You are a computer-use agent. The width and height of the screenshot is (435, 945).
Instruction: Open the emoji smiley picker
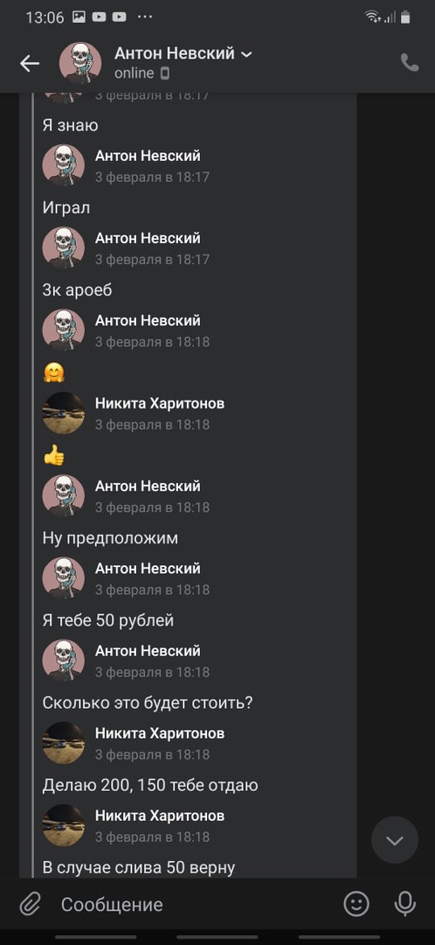(356, 904)
